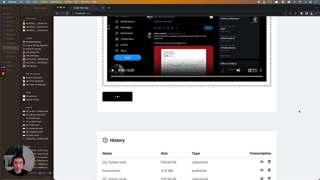
Task: Click the red recording stop indicator
Action: 3,73
